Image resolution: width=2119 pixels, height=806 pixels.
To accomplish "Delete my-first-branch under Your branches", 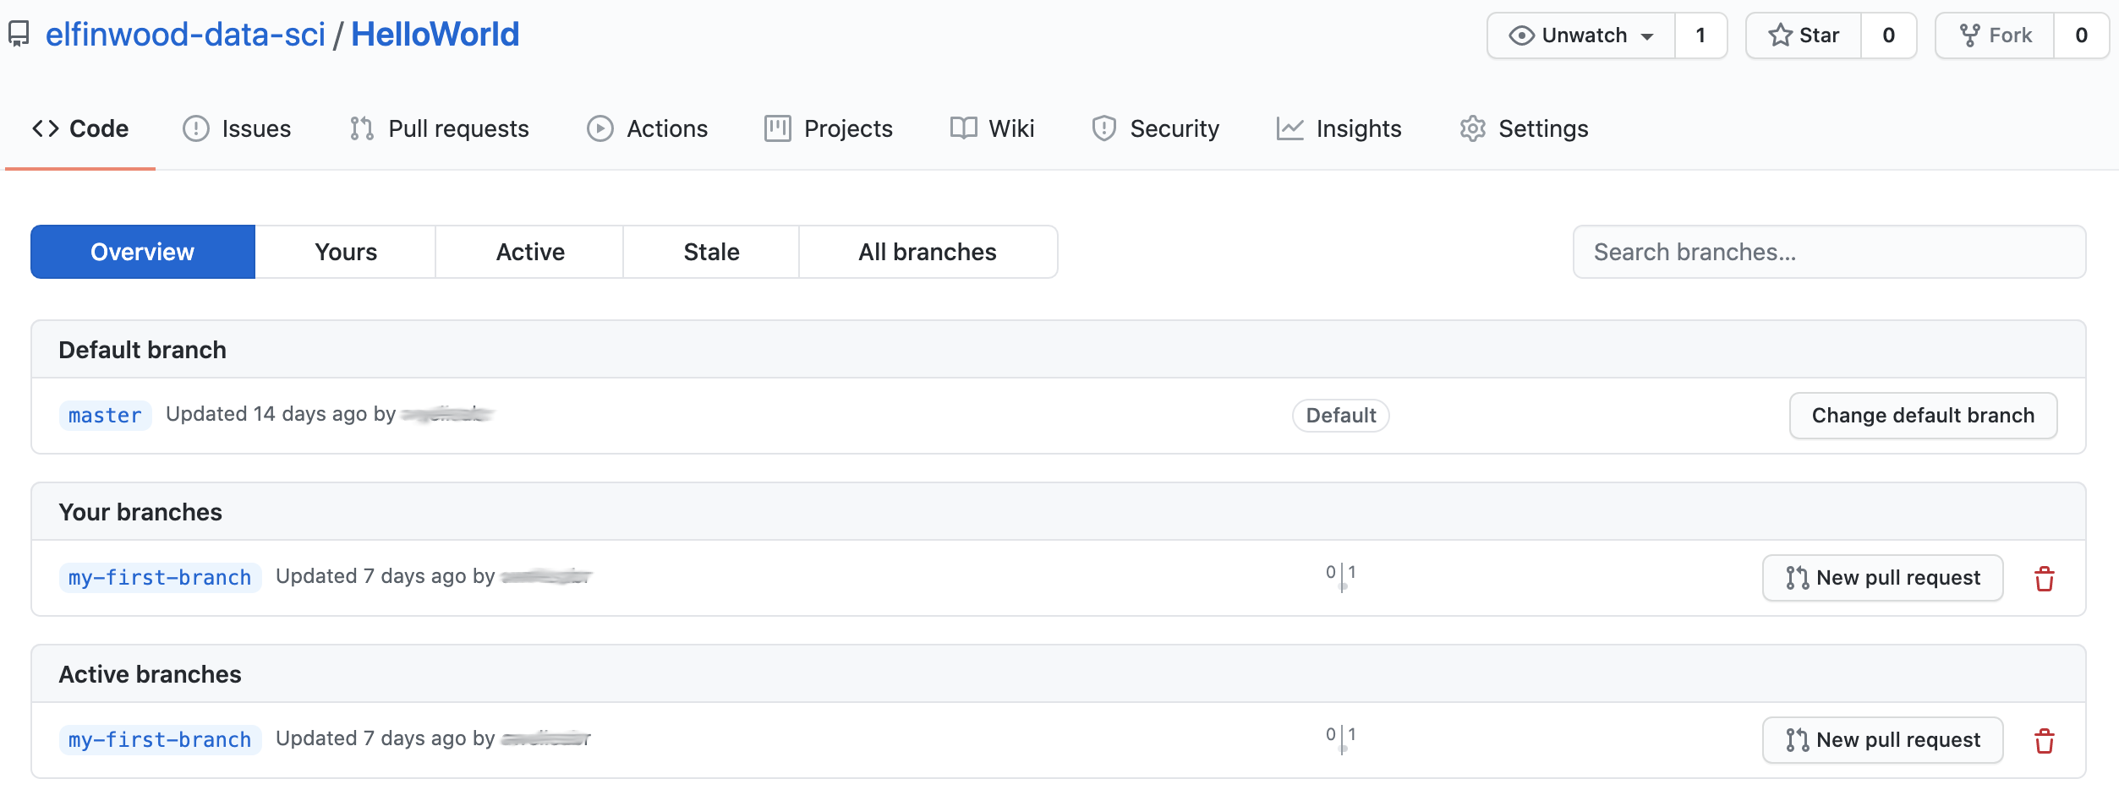I will 2044,579.
